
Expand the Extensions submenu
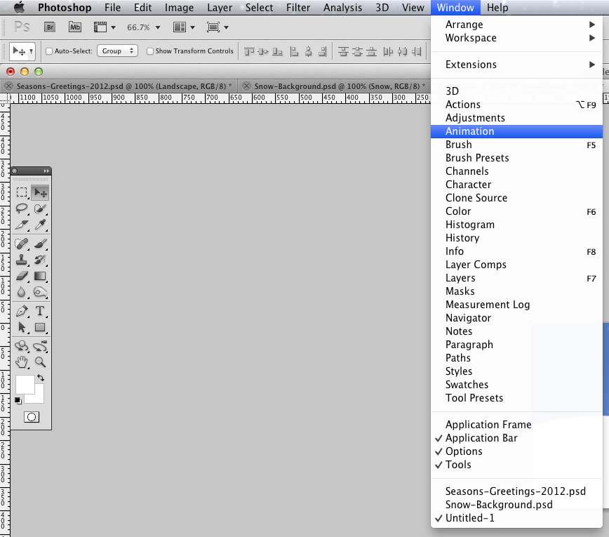pyautogui.click(x=516, y=65)
